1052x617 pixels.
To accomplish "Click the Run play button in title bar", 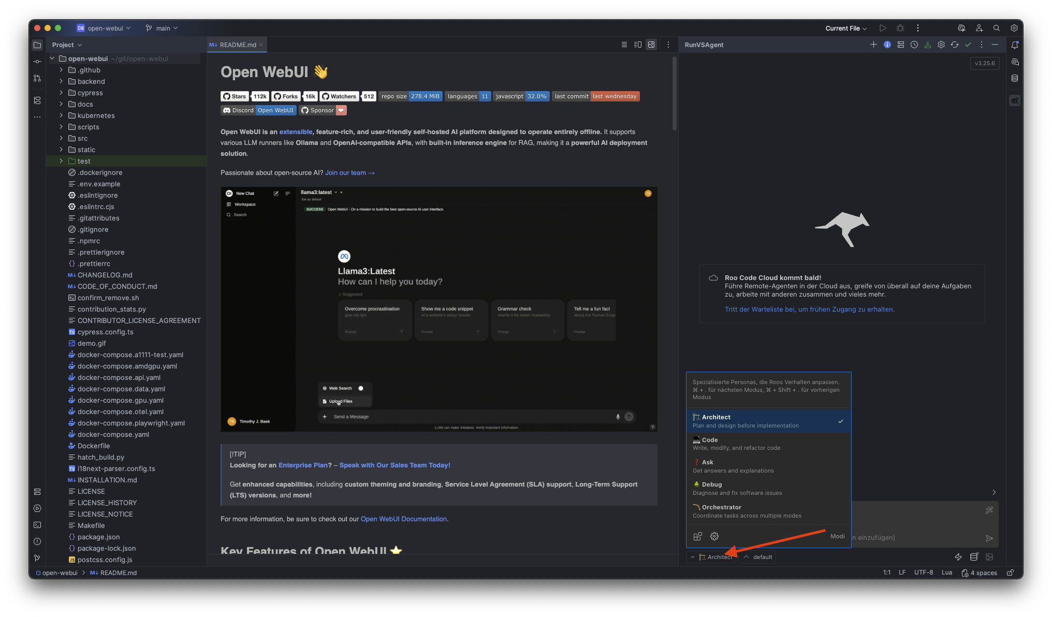I will click(x=883, y=28).
